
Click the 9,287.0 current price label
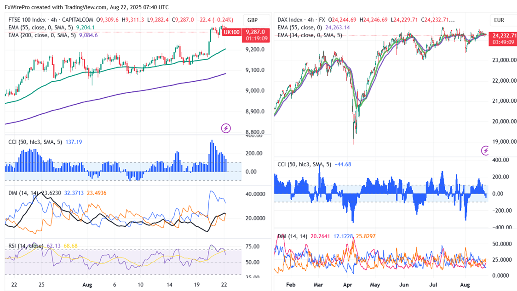coord(255,32)
